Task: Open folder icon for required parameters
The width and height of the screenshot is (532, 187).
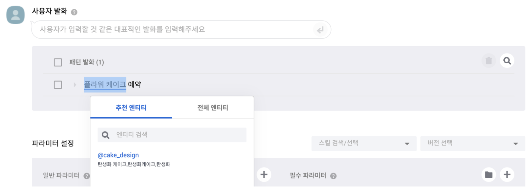Action: point(488,175)
